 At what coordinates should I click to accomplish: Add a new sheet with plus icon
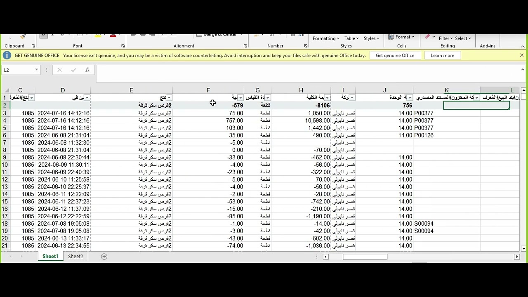tap(104, 257)
